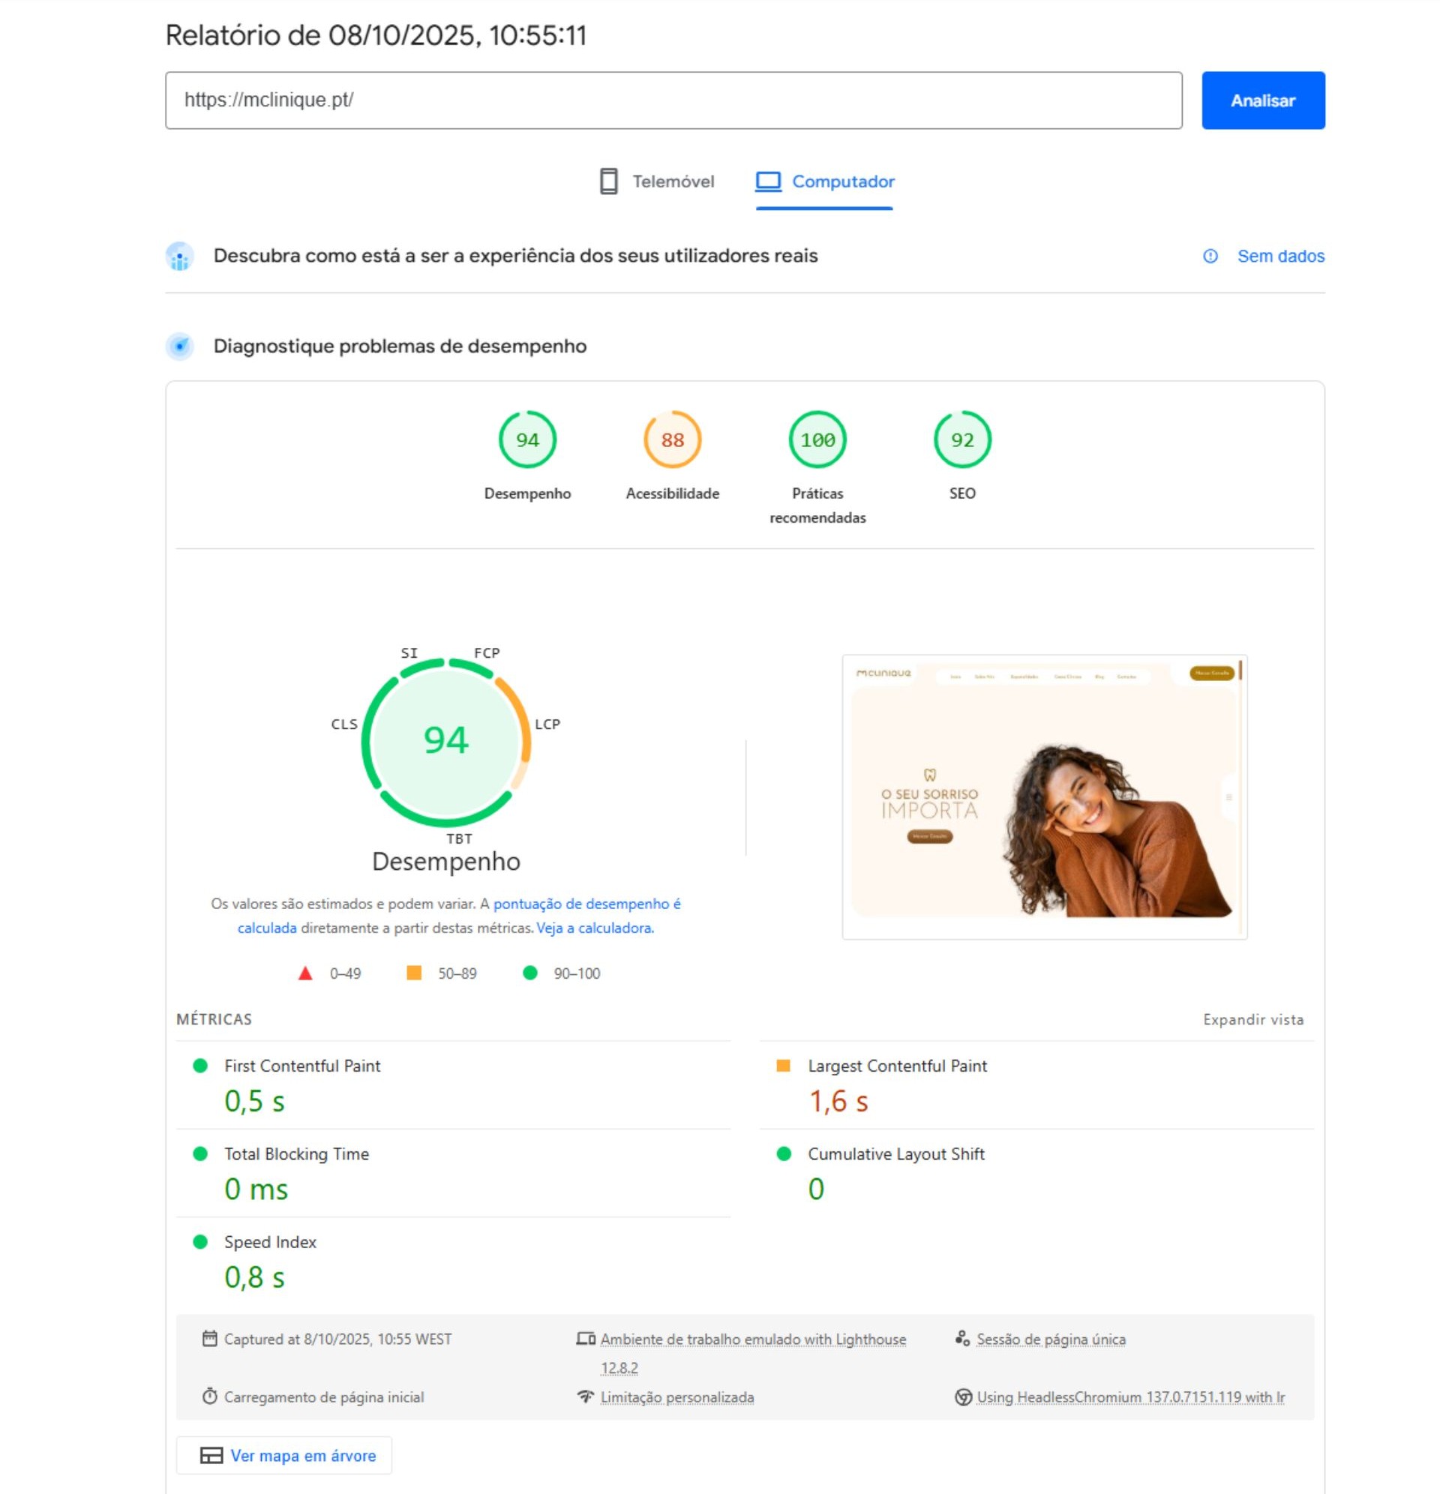Expand the metrics view with Expandir vista
This screenshot has height=1494, width=1440.
[x=1252, y=1019]
